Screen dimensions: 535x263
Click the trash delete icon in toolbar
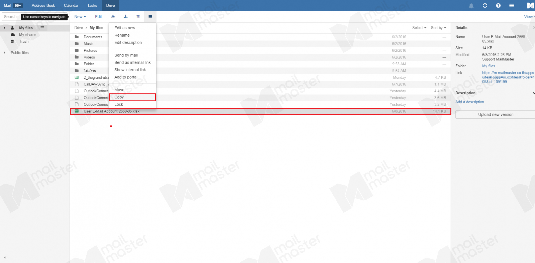click(138, 17)
